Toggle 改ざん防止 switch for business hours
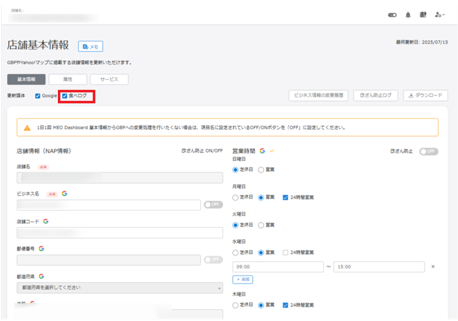 (x=428, y=152)
